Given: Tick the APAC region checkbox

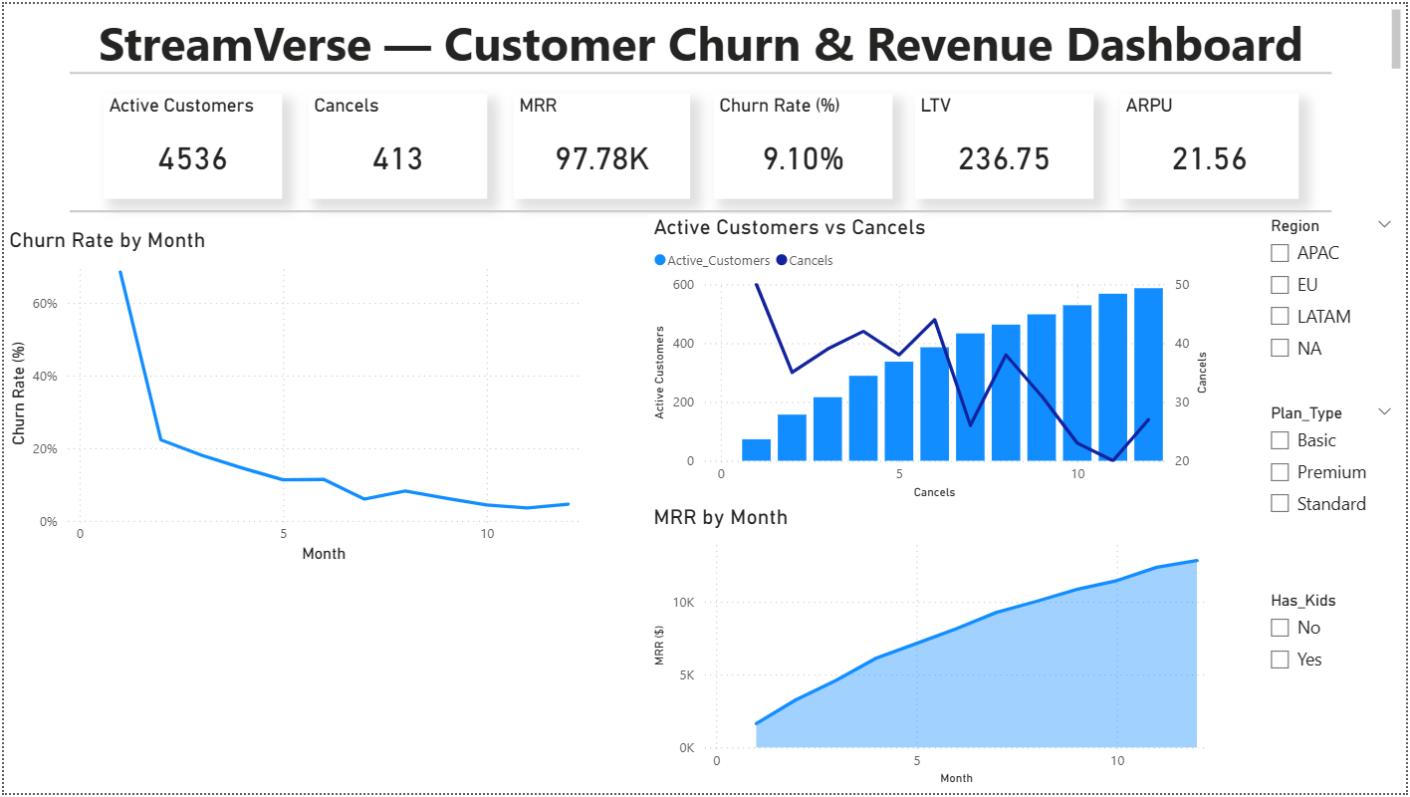Looking at the screenshot, I should pyautogui.click(x=1281, y=253).
